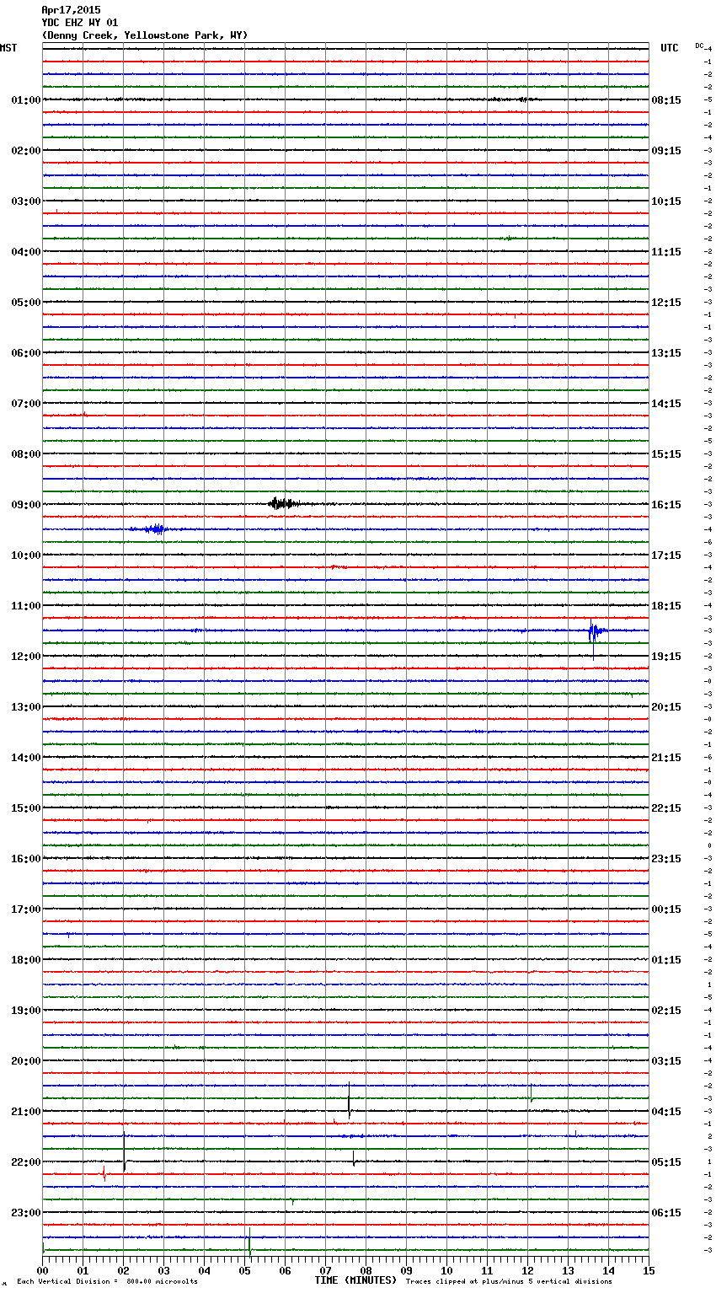Screen dimensions: 716x1293
Task: Click "Each Vertical Division = 800.00 microvolts" note
Action: click(x=108, y=1281)
